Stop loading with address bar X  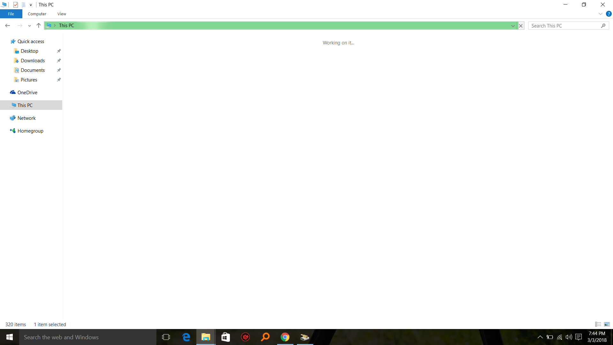521,26
